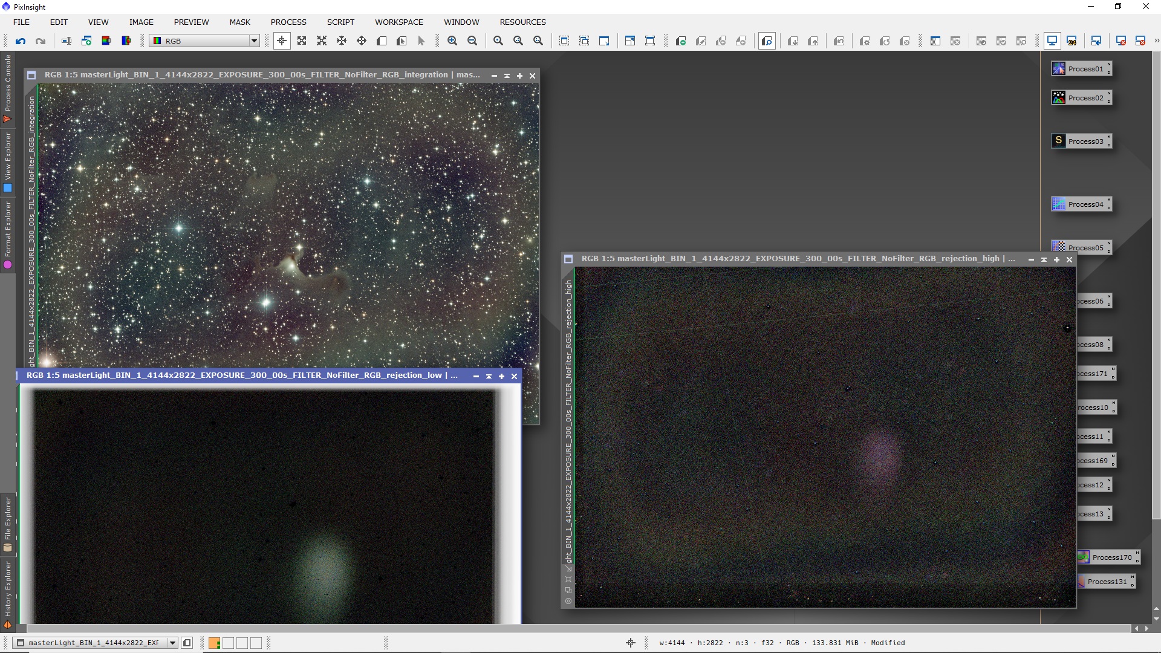
Task: Click the Zoom to Fit magnifier icon
Action: [518, 41]
